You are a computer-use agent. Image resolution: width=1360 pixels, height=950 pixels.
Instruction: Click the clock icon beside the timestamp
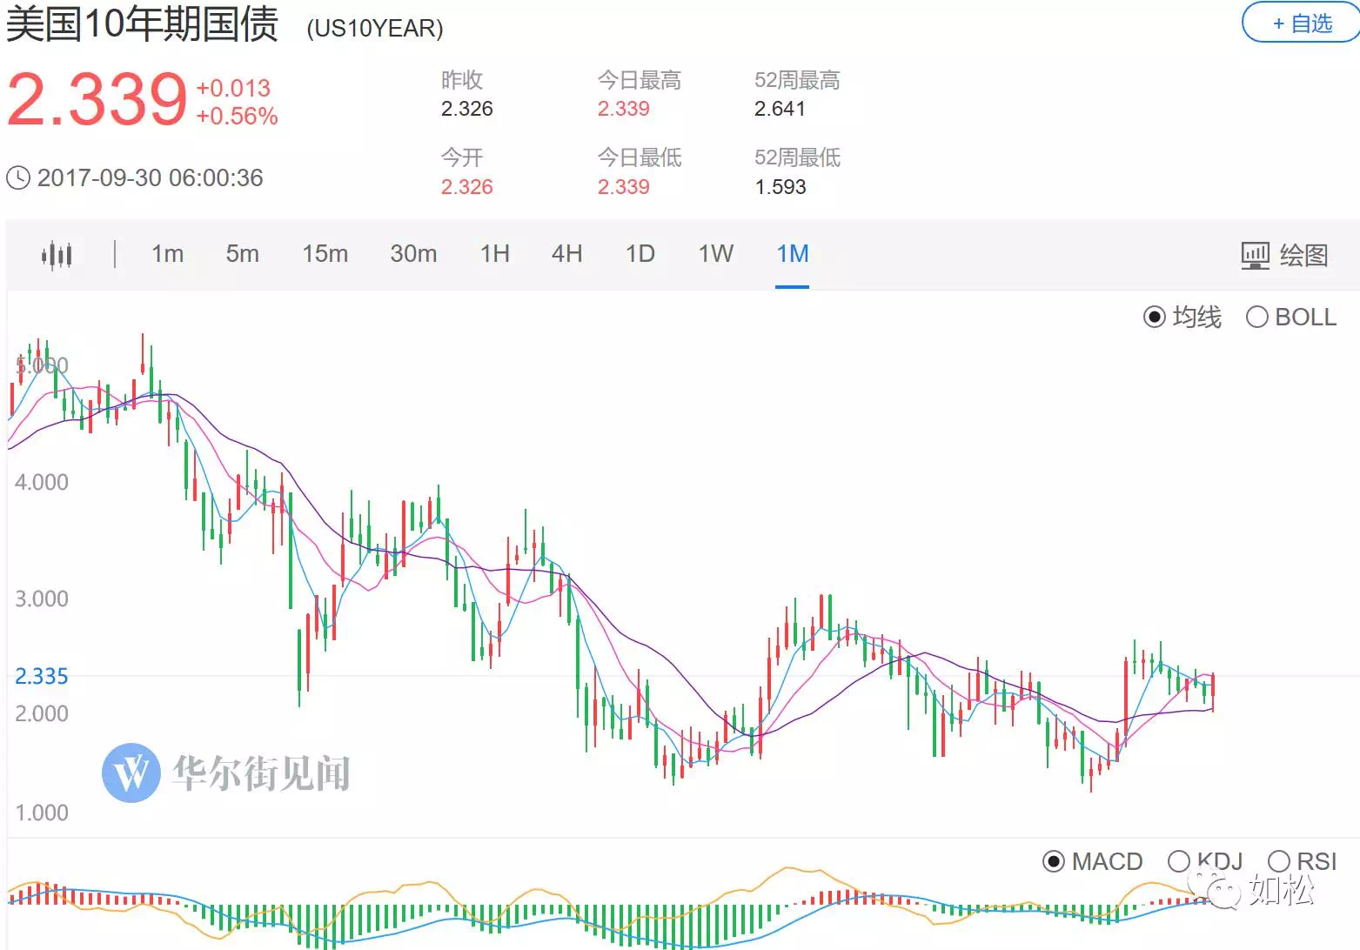pyautogui.click(x=18, y=178)
